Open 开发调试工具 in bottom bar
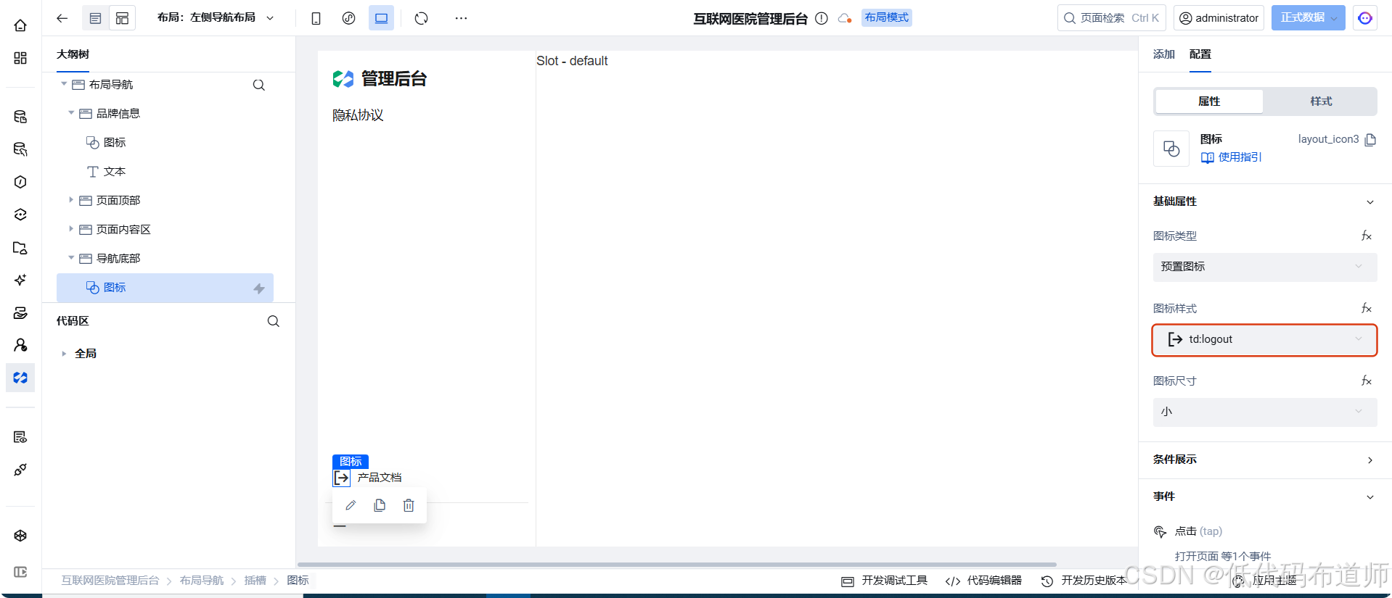 (884, 581)
